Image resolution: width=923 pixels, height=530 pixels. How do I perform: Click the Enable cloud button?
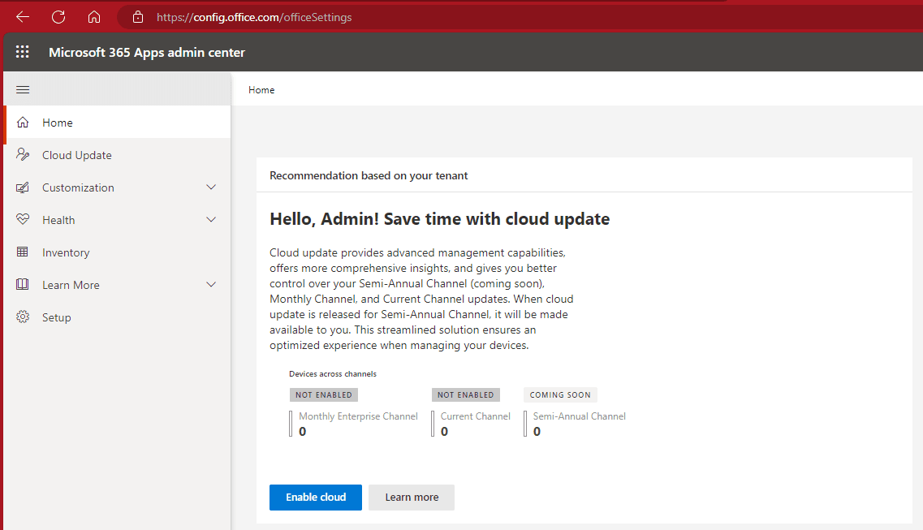pyautogui.click(x=316, y=497)
